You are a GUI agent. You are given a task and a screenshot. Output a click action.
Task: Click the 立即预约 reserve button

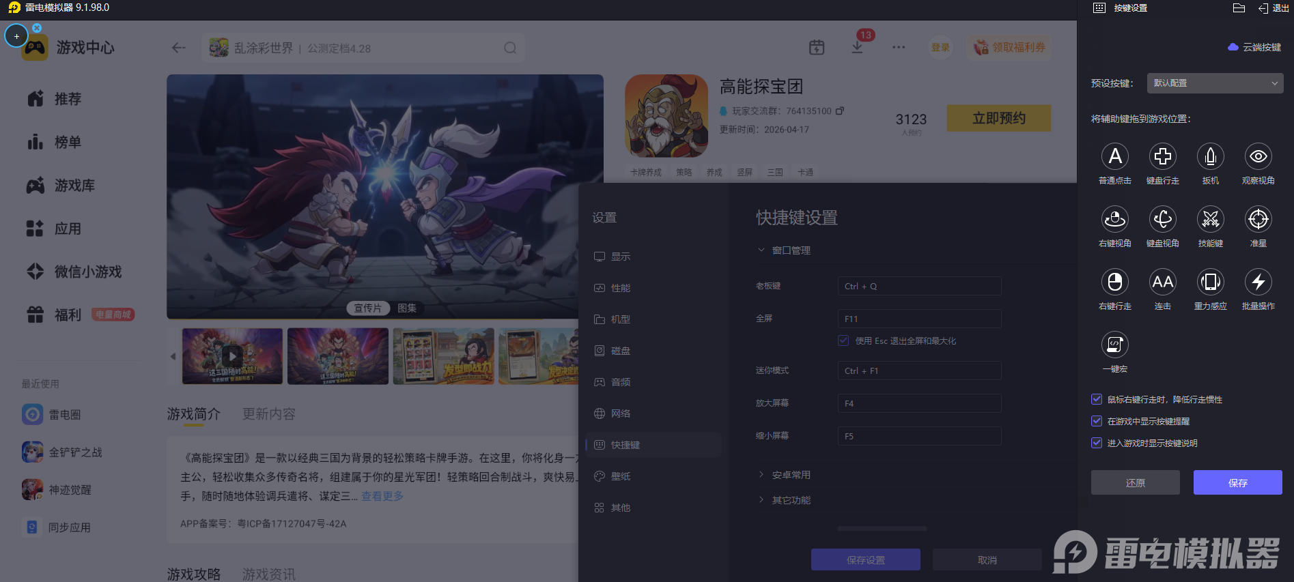(x=999, y=118)
